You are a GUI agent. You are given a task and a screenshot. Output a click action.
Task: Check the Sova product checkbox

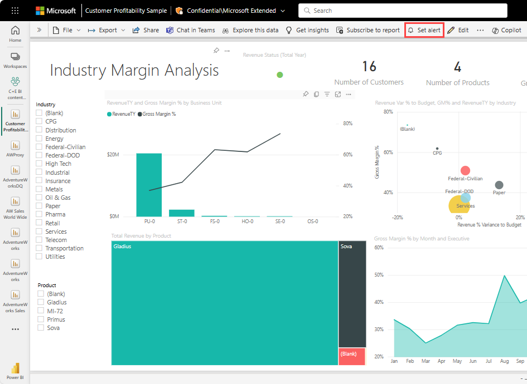point(41,328)
